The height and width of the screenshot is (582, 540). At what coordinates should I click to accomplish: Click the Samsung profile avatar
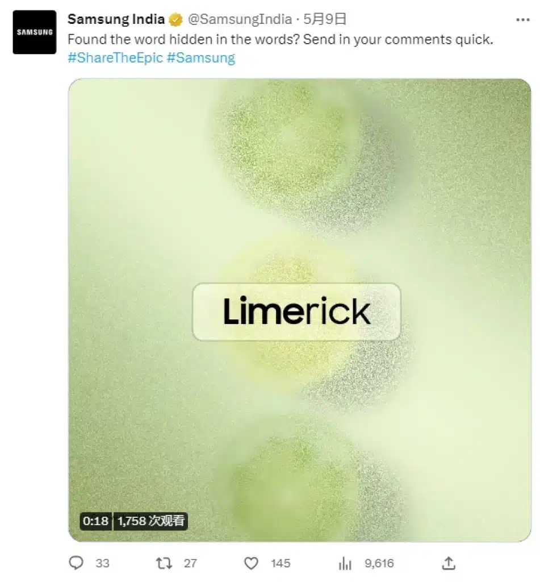click(x=34, y=32)
